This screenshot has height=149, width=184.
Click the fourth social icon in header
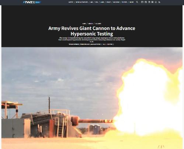pos(152,2)
